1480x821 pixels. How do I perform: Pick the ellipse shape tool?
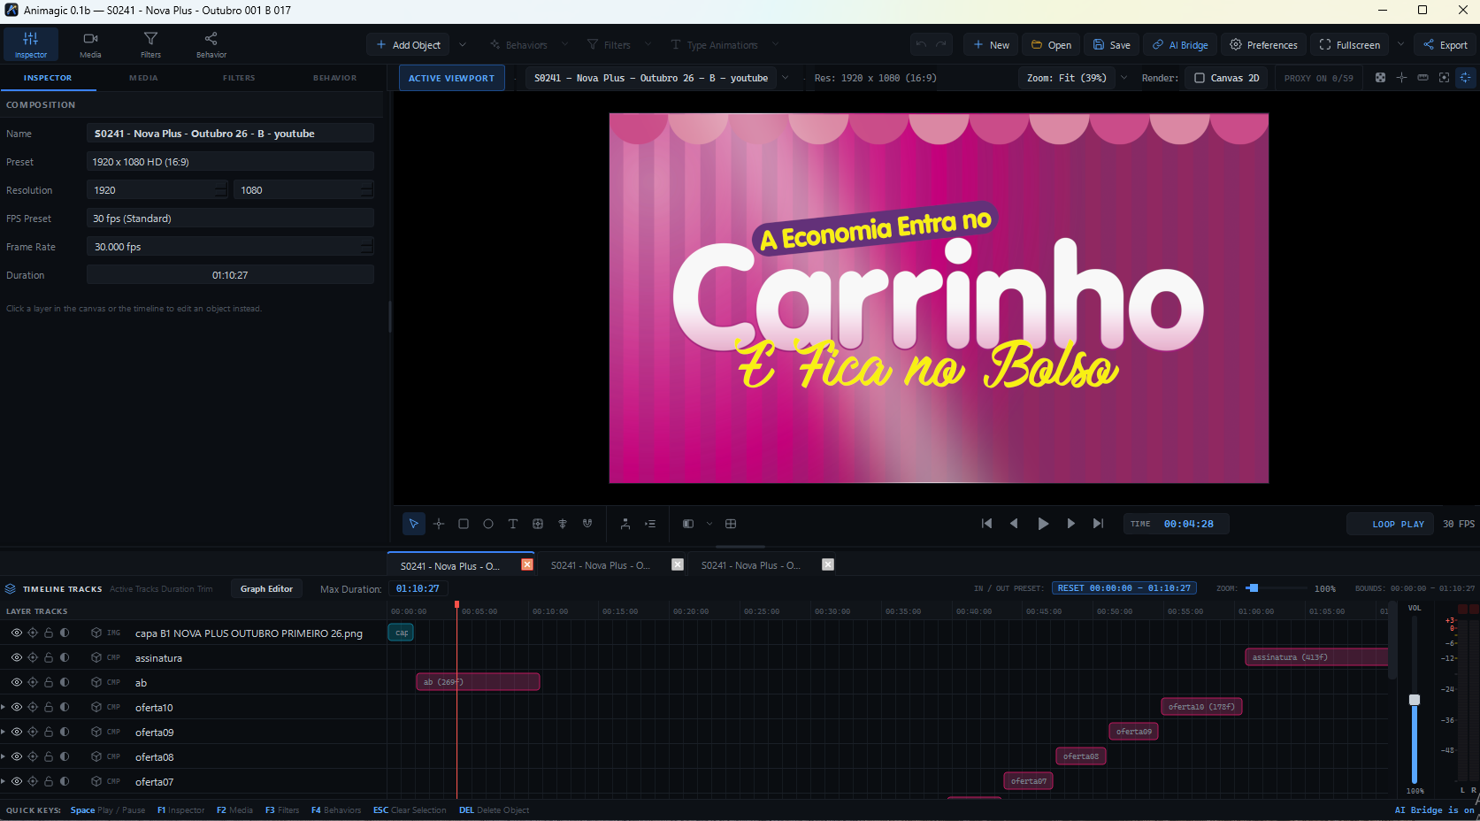coord(488,524)
